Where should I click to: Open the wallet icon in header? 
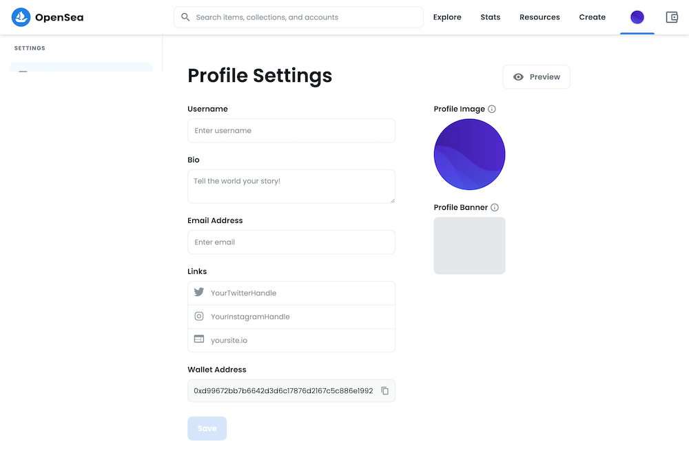[x=672, y=17]
